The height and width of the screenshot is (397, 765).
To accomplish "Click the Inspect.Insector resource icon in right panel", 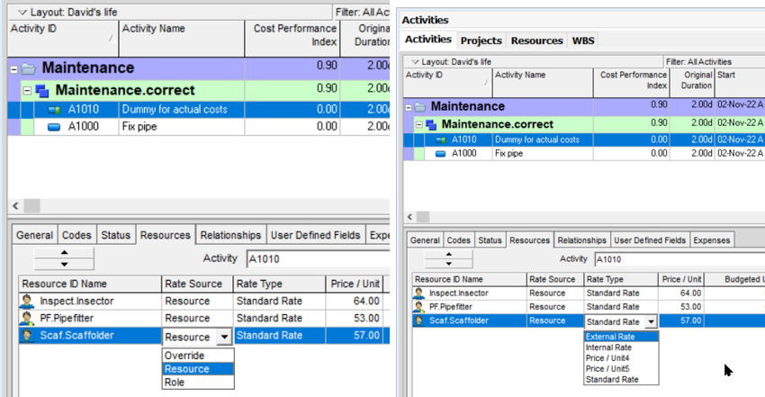I will 419,293.
